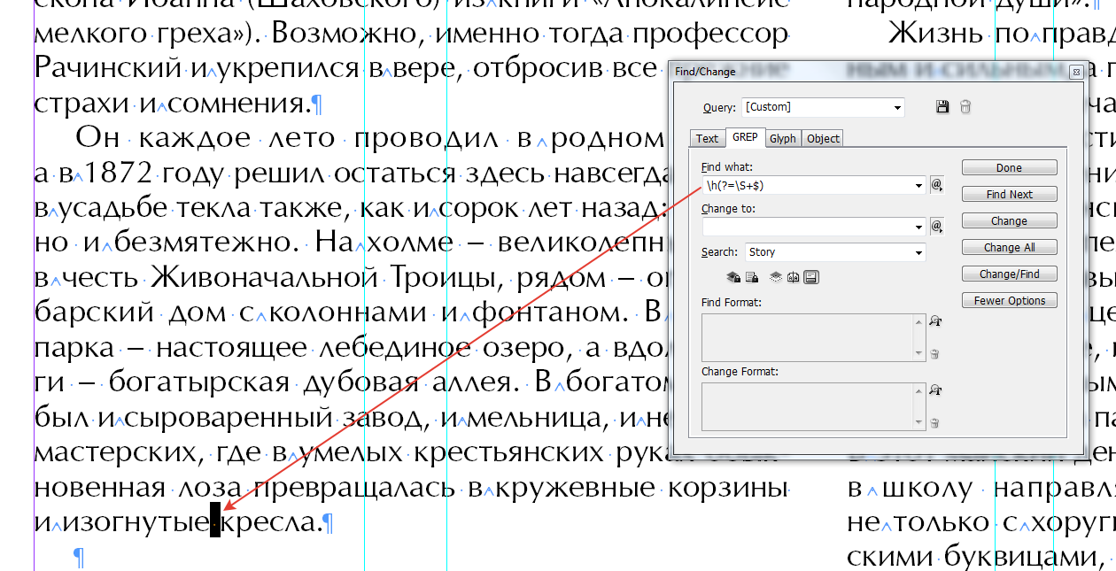Open special characters menu beside Find what

pyautogui.click(x=936, y=184)
